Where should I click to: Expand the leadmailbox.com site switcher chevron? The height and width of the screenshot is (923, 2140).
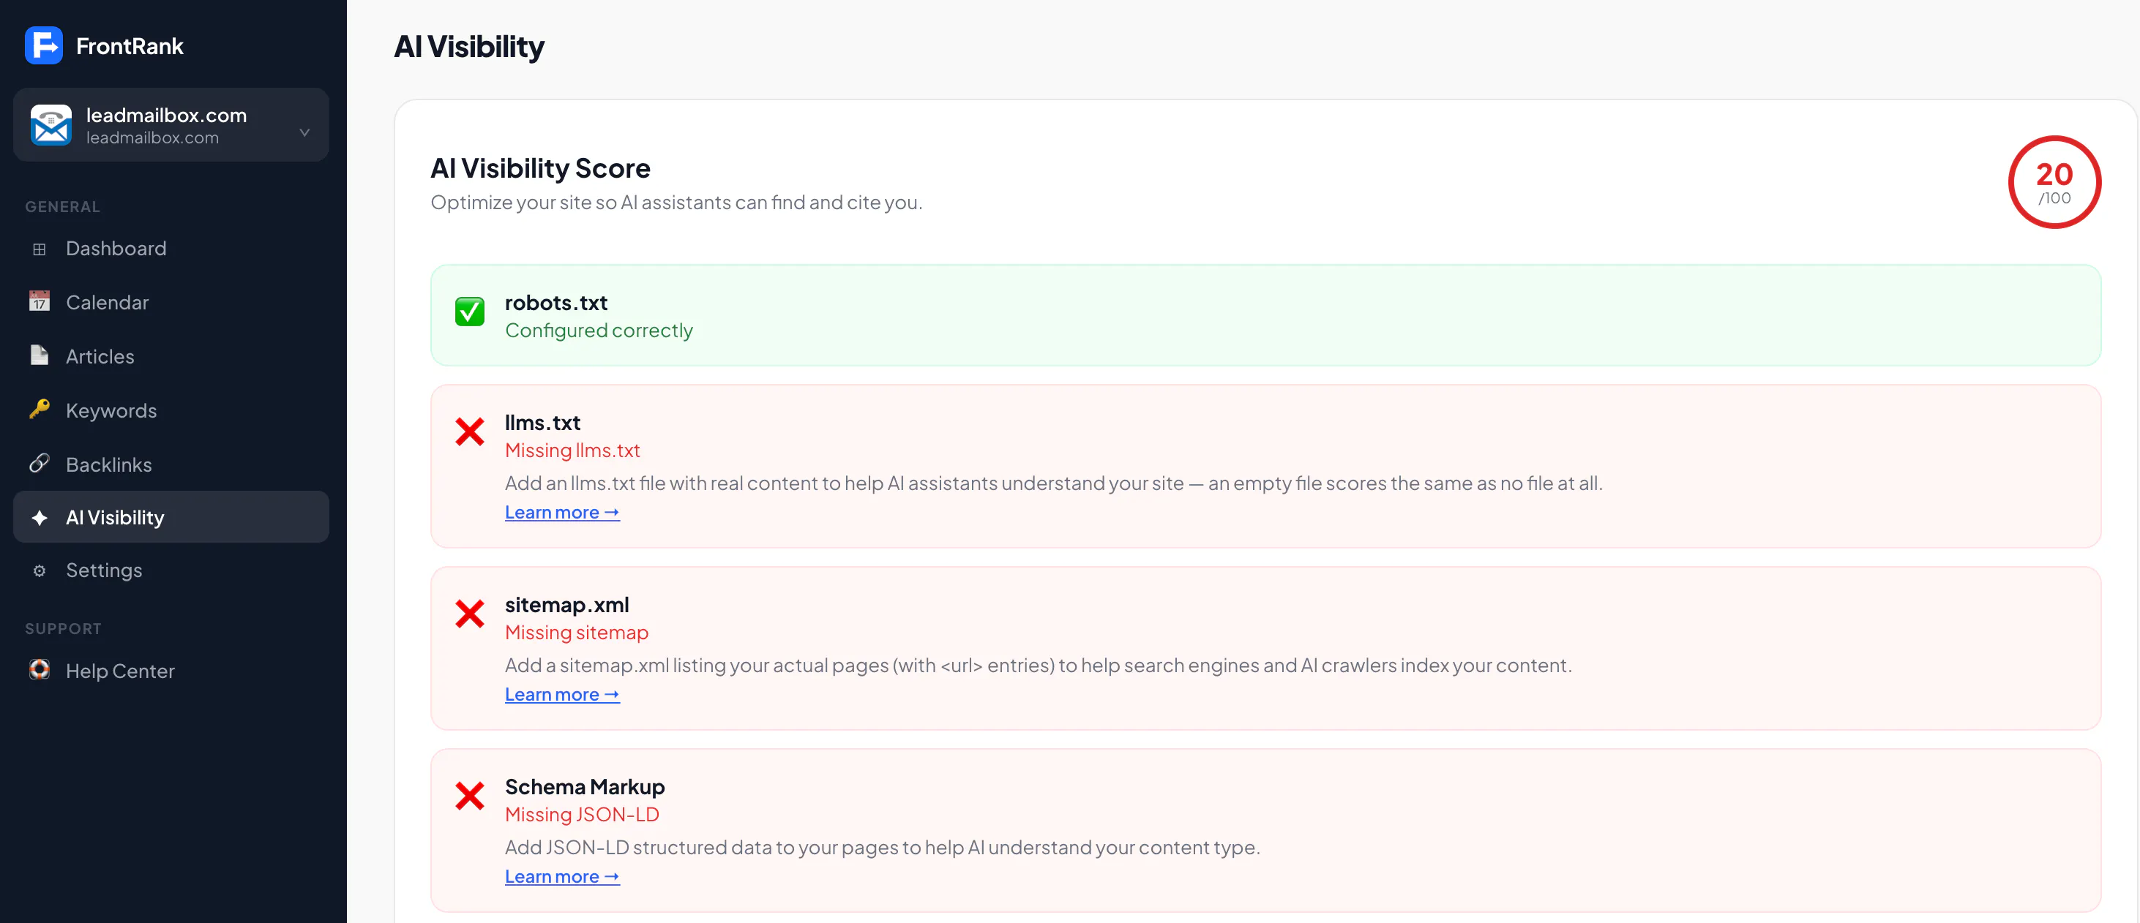point(305,133)
